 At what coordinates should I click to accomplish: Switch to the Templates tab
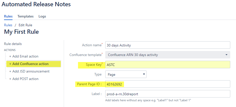tap(25, 16)
